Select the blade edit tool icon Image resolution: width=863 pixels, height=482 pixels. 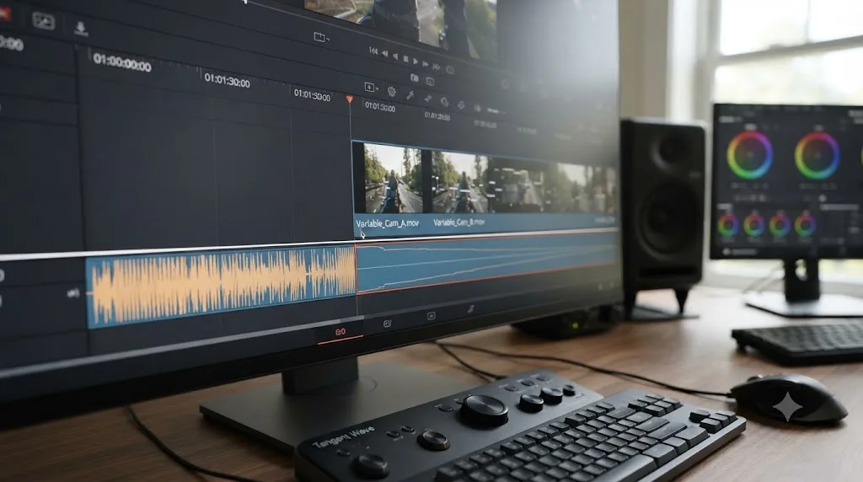410,95
